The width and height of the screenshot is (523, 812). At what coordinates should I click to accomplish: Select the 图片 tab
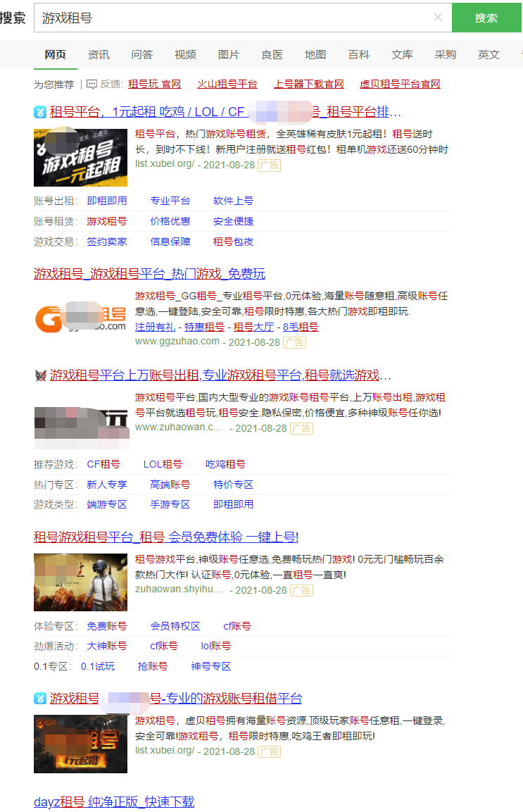(229, 54)
